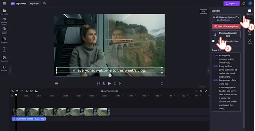Click the trash delete icon
This screenshot has height=131, width=255.
tap(31, 91)
